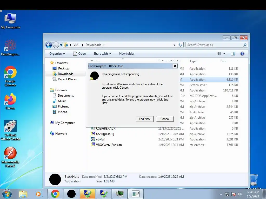This screenshot has height=199, width=266.
Task: Click Open in the Explorer toolbar
Action: click(x=79, y=54)
